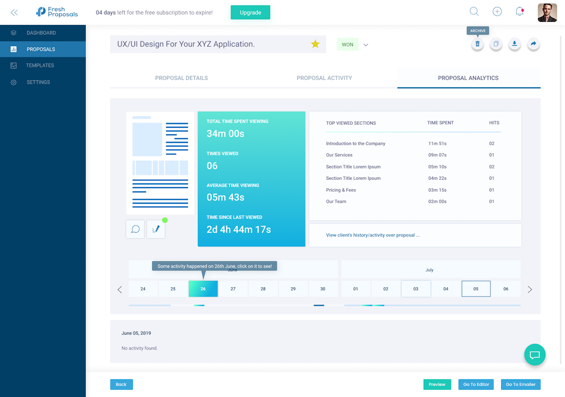Open the notifications bell
The height and width of the screenshot is (397, 565).
519,12
